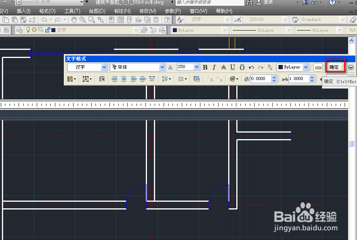The height and width of the screenshot is (240, 357).
Task: Toggle layer lock padlock icon
Action: click(48, 30)
